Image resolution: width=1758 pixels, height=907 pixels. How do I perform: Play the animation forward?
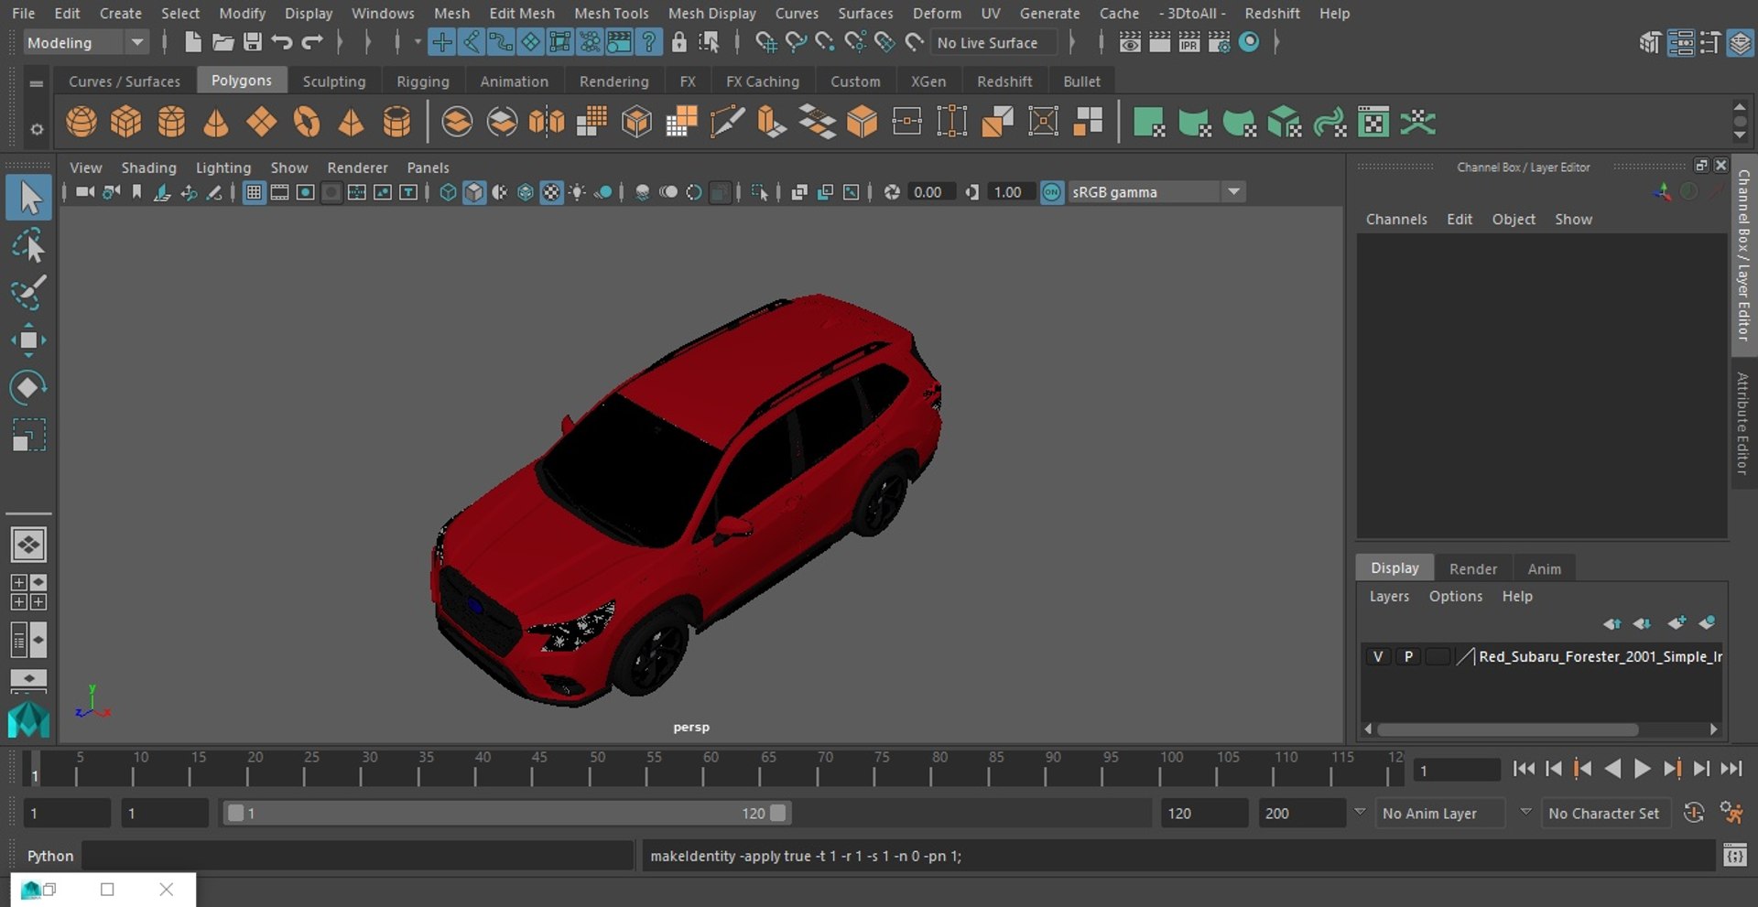(1642, 769)
